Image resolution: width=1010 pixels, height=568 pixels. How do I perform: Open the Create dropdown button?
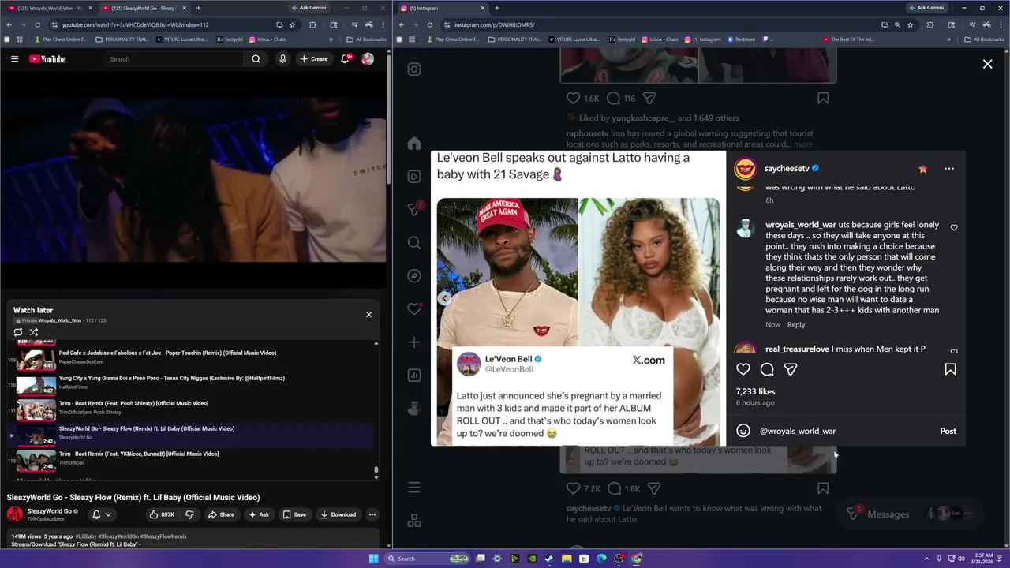coord(313,59)
